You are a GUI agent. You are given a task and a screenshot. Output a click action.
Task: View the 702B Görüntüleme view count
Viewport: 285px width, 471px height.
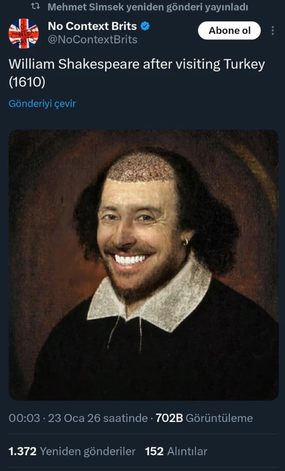[204, 418]
